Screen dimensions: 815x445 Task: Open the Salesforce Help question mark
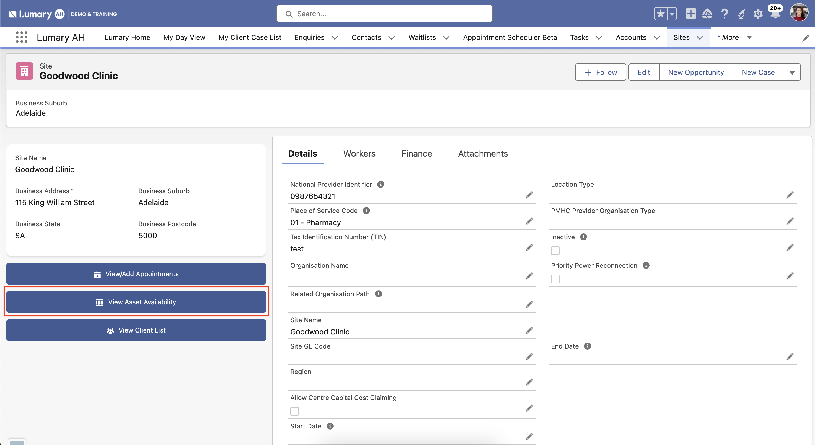coord(724,14)
